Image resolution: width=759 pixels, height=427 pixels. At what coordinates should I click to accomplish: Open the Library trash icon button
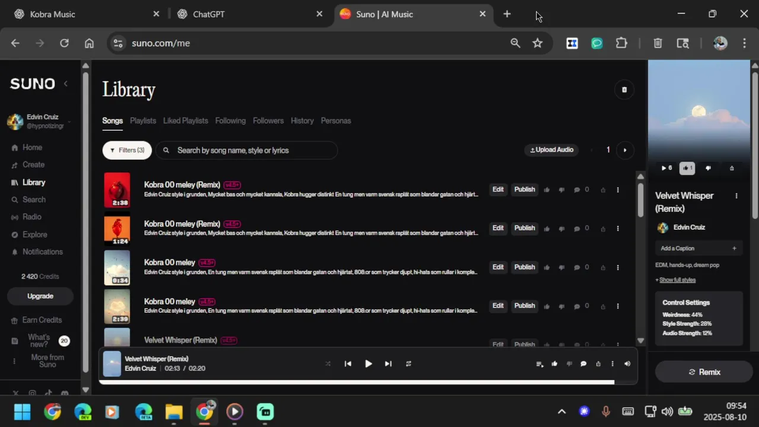coord(624,90)
